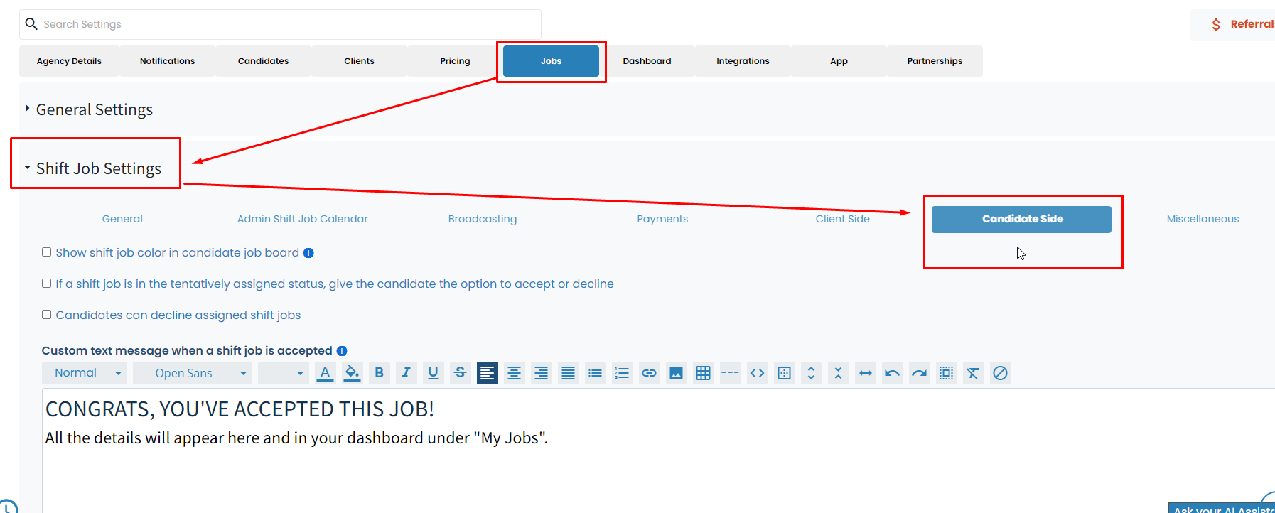1275x513 pixels.
Task: Open the font color picker
Action: coord(325,373)
